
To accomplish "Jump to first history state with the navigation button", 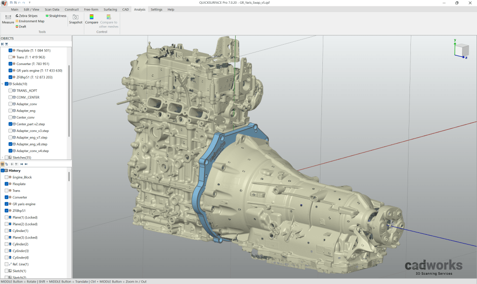I will pos(21,164).
